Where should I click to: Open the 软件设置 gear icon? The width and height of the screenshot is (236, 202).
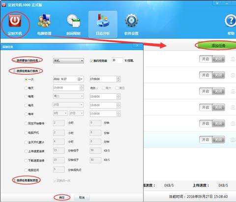click(131, 21)
